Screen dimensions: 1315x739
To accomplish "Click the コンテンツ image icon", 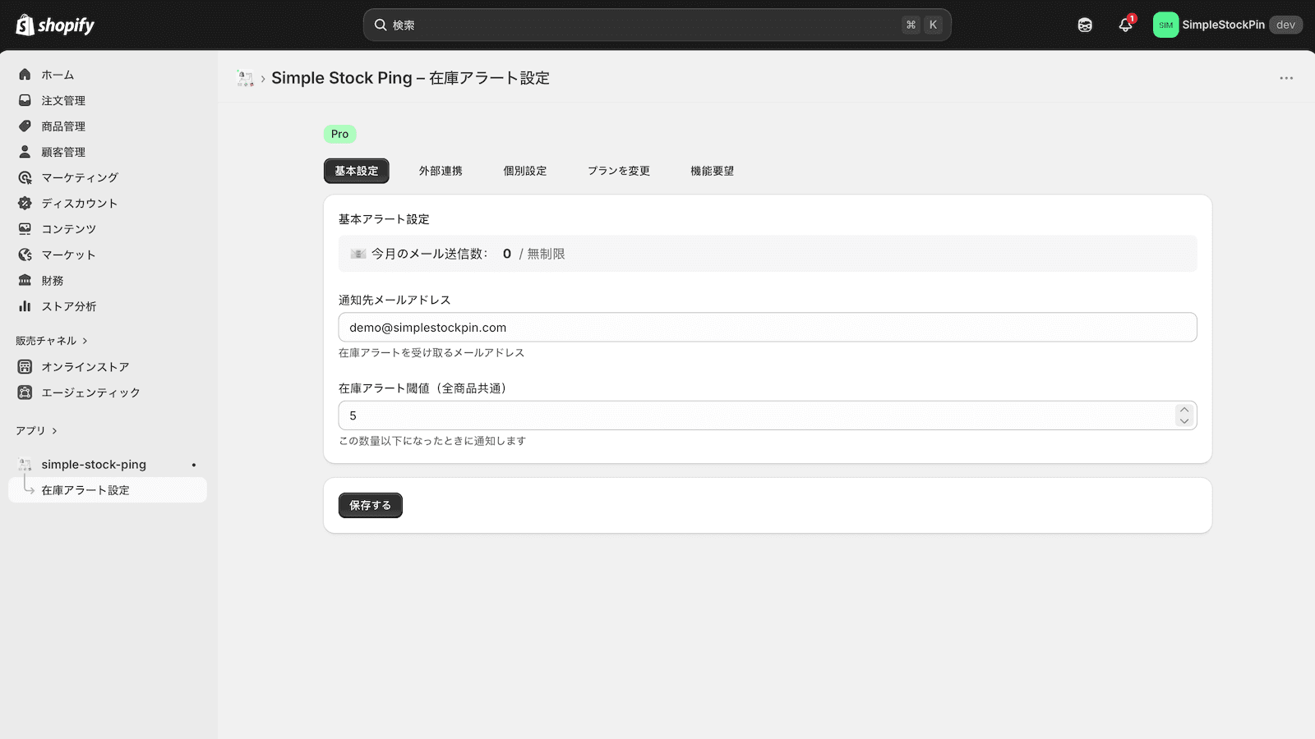I will point(25,229).
